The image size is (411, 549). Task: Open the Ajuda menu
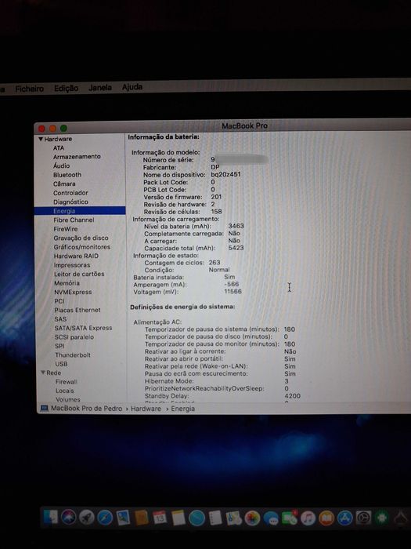(132, 86)
